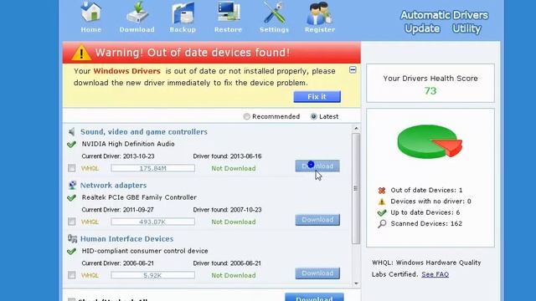The width and height of the screenshot is (536, 301).
Task: Select the Recommended radio option
Action: pyautogui.click(x=246, y=116)
